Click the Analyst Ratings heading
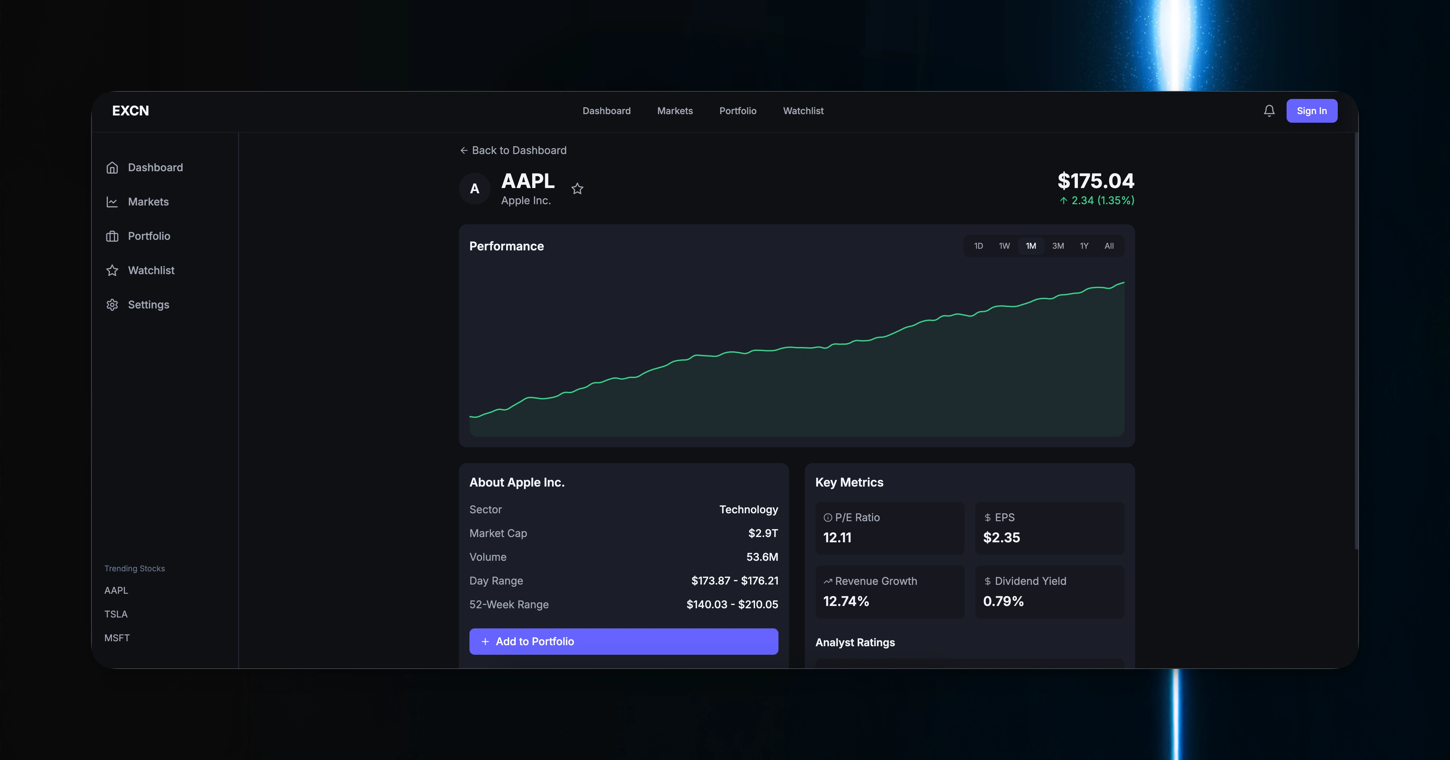The image size is (1450, 760). pos(855,643)
